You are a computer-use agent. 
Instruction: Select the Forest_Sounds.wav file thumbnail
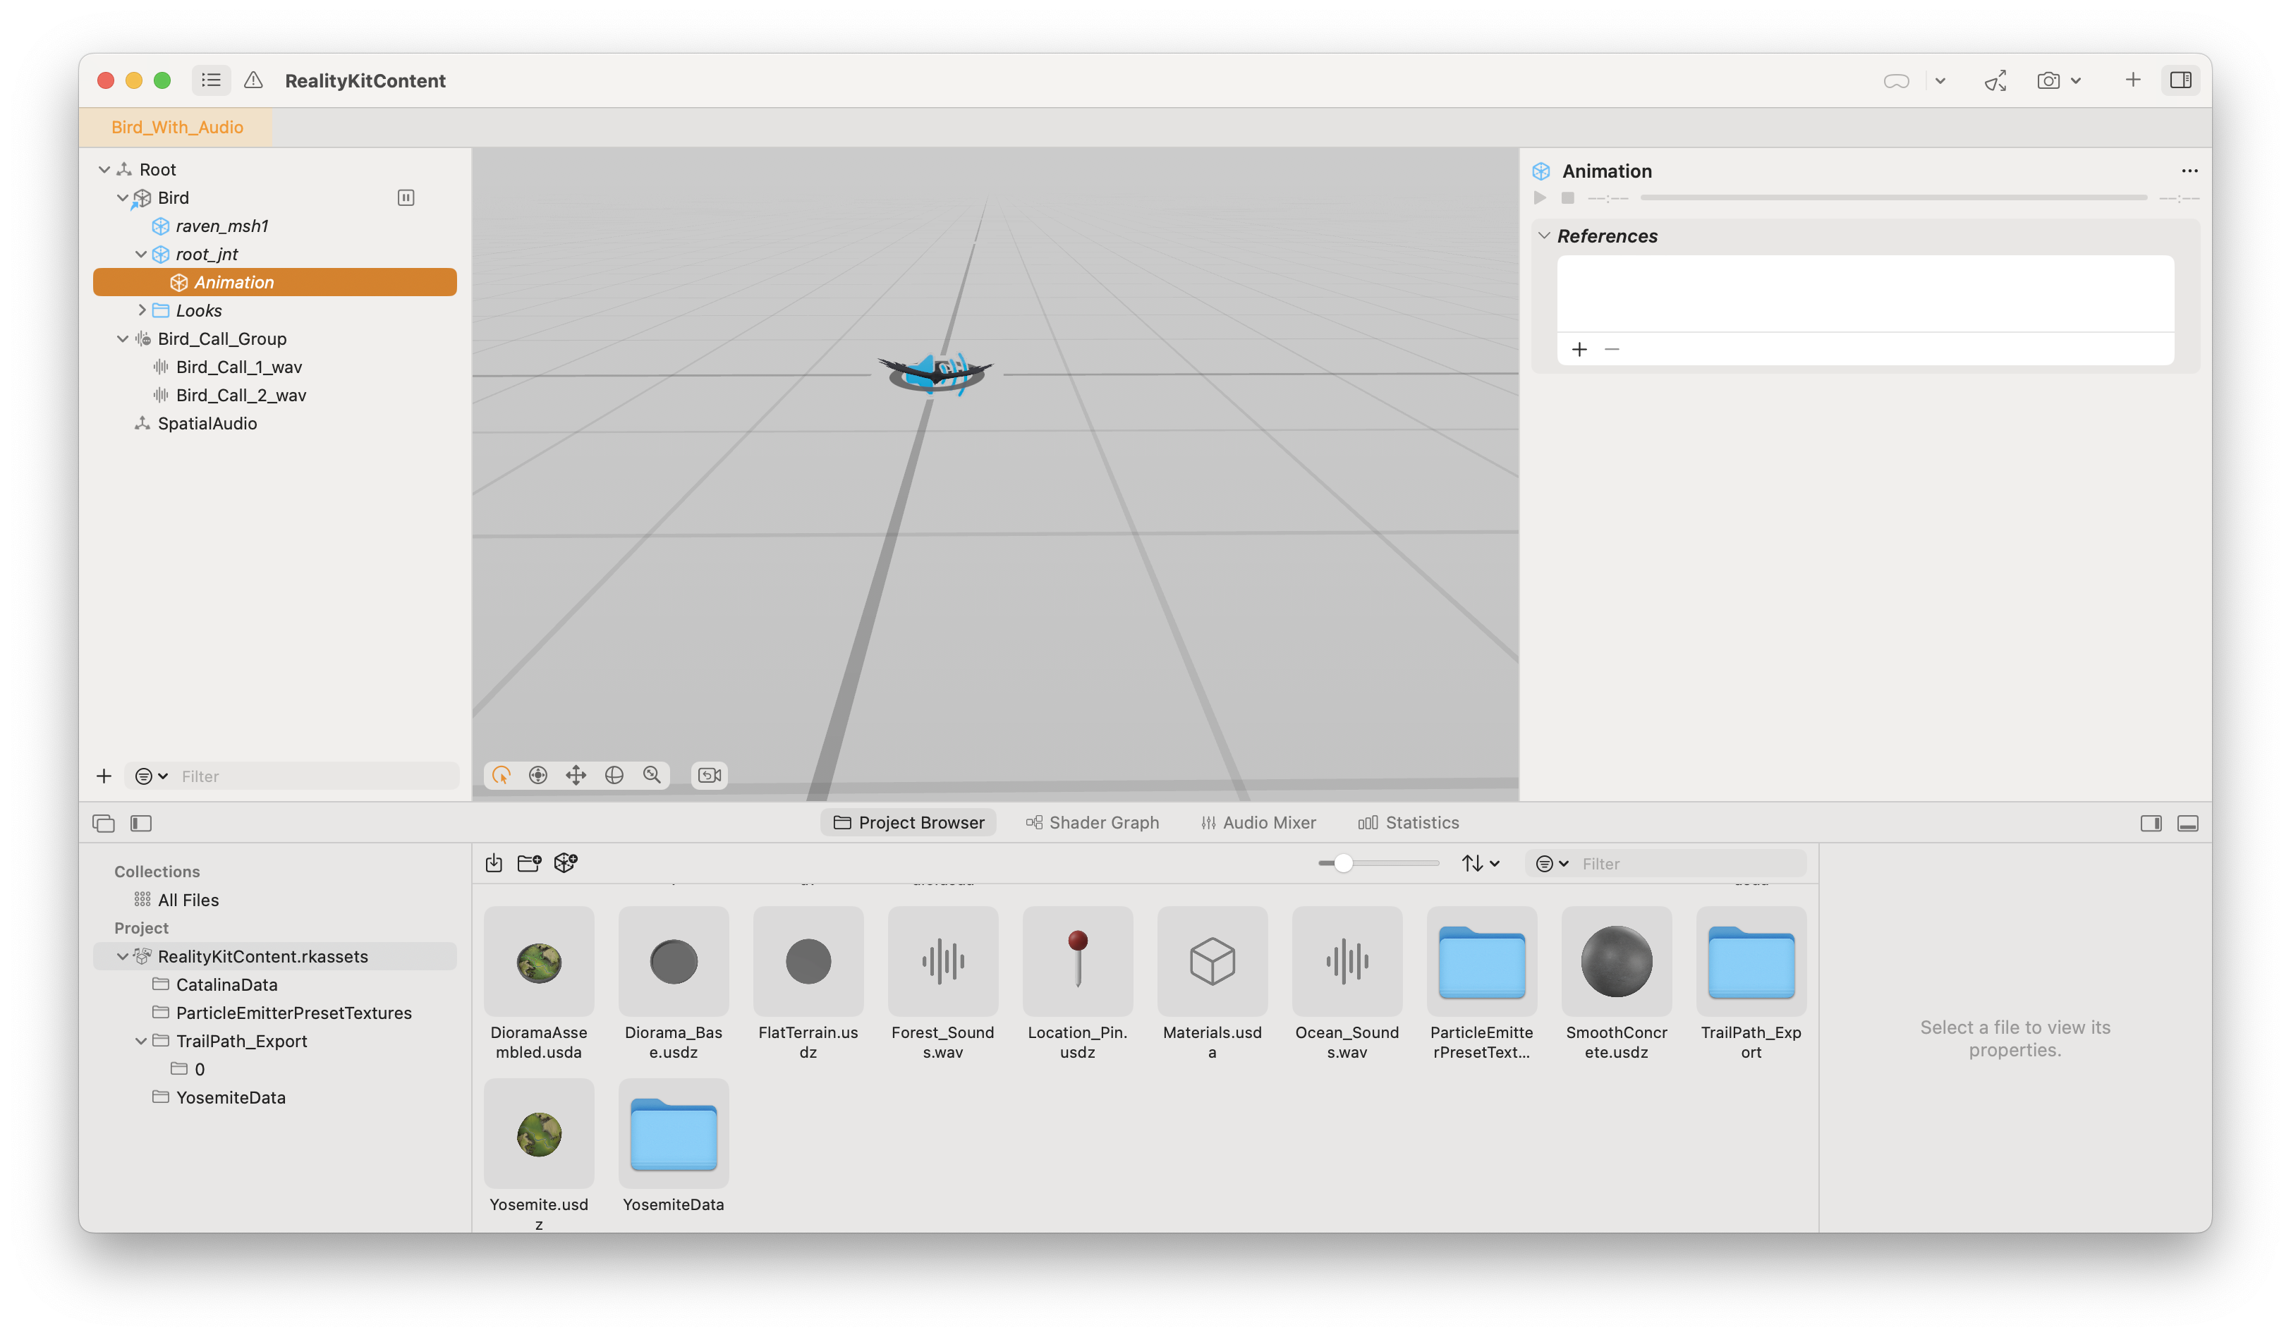943,962
